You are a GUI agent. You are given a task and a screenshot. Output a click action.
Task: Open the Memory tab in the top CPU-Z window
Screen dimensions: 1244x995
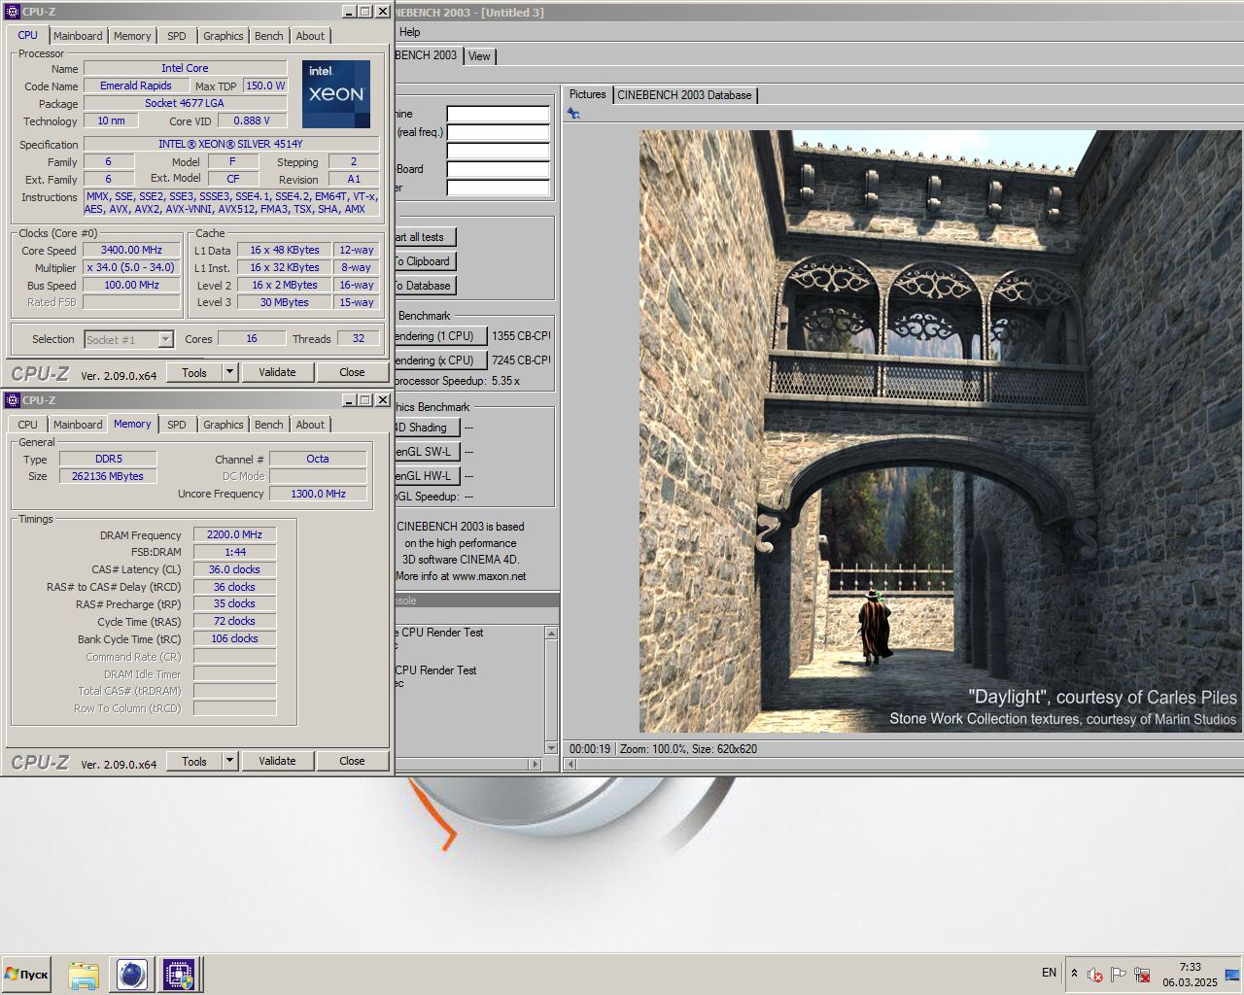(132, 36)
